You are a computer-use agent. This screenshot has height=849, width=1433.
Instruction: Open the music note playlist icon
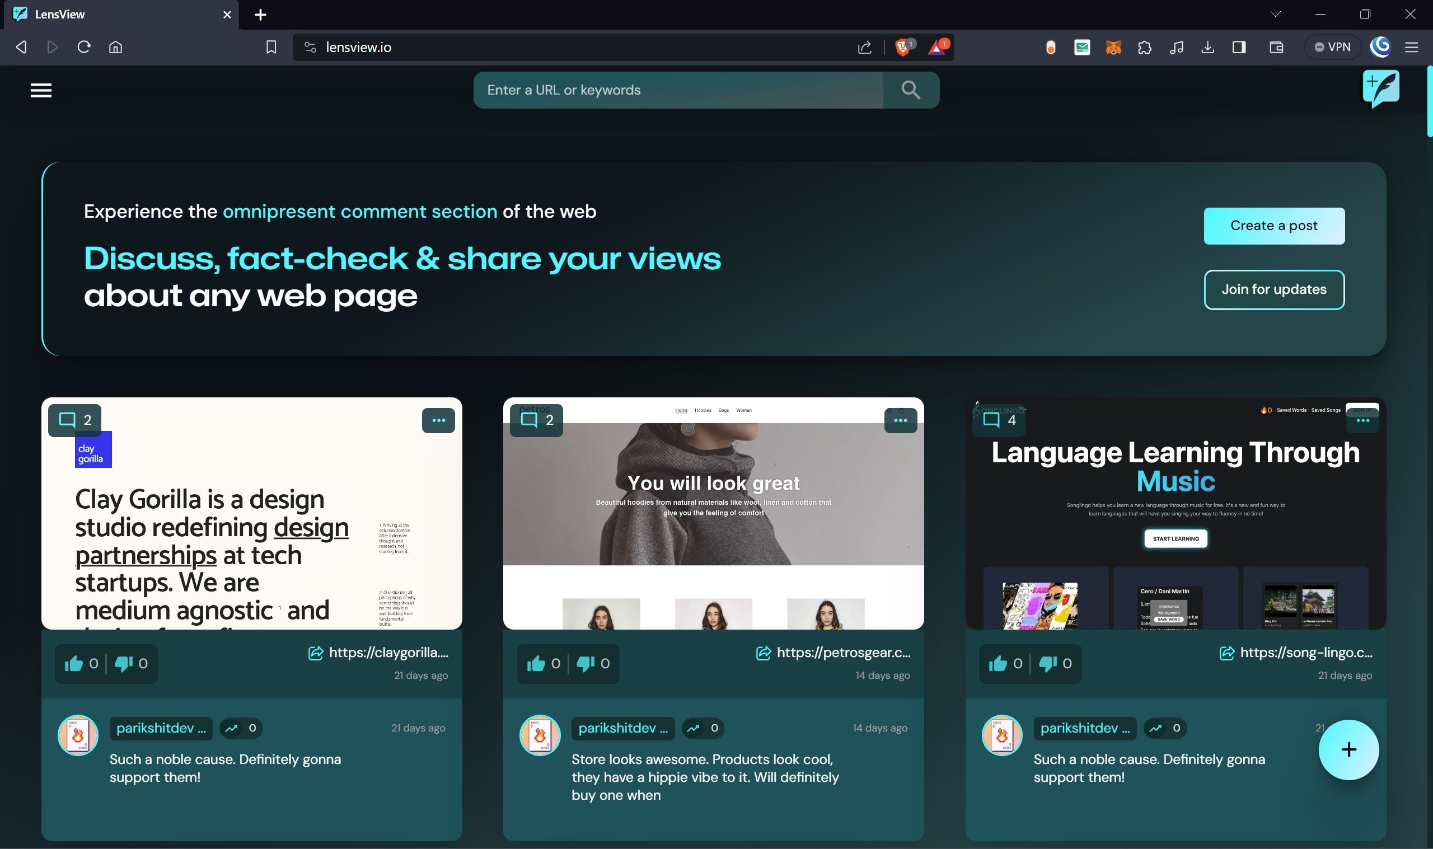click(1176, 47)
